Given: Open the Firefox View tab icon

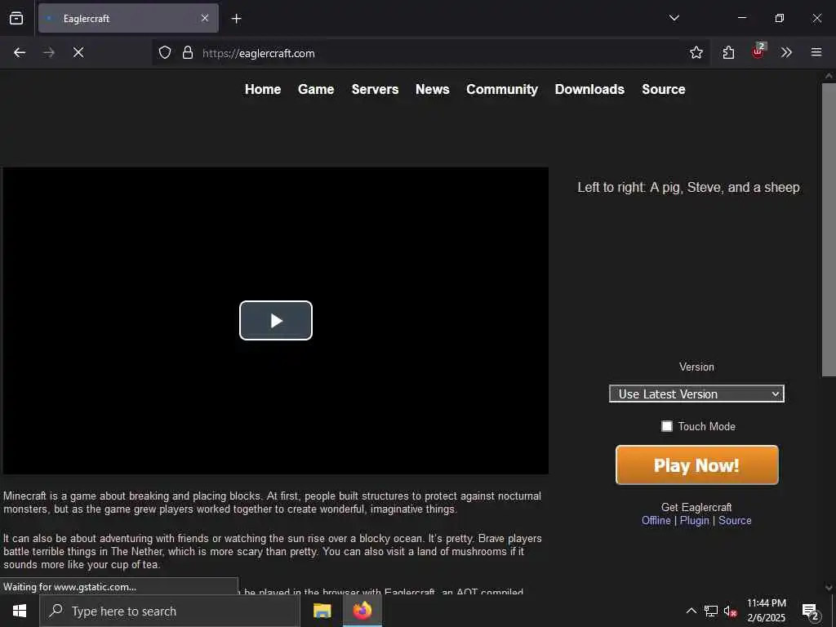Looking at the screenshot, I should point(16,18).
